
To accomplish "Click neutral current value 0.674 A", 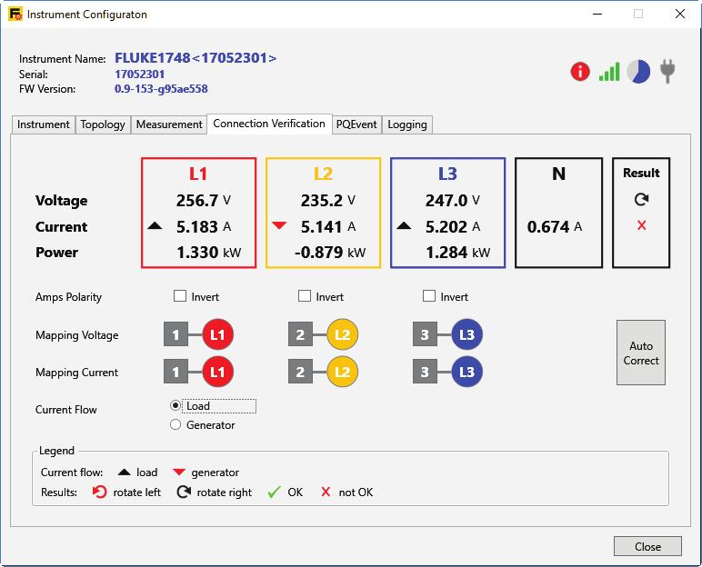I will [555, 226].
